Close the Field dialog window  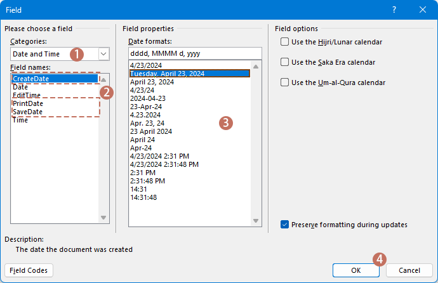[423, 10]
